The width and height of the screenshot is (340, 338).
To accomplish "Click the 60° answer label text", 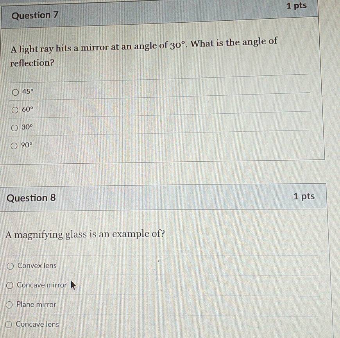I will coord(27,109).
